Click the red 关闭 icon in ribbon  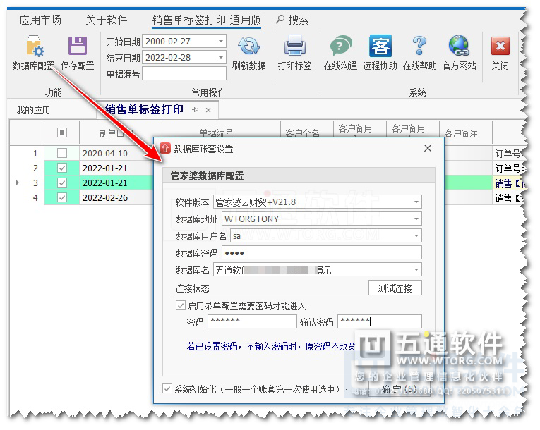[500, 46]
